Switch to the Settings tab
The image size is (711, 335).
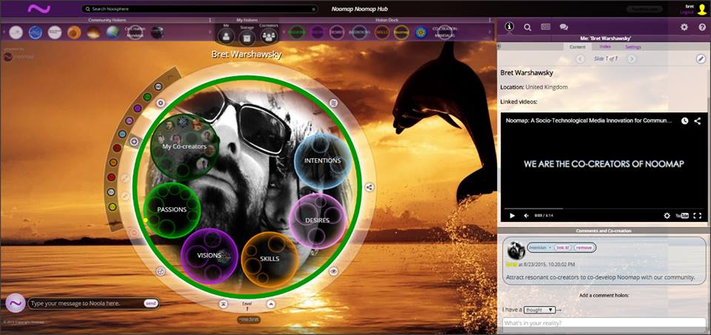coord(633,47)
